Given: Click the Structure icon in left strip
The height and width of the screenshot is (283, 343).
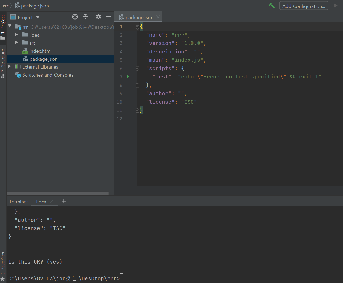Looking at the screenshot, I should tap(3, 76).
